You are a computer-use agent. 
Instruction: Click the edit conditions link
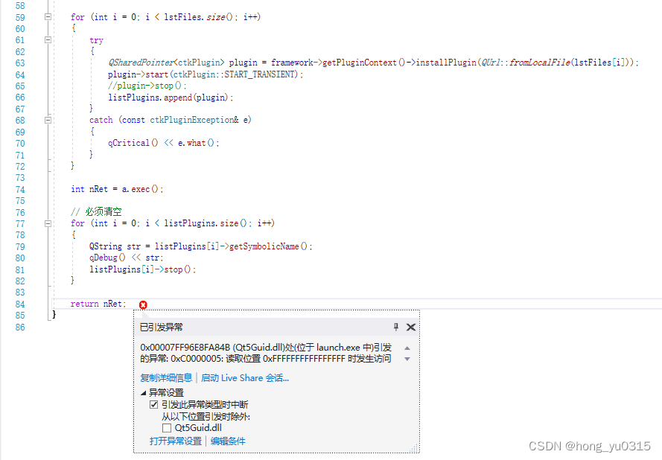click(228, 441)
